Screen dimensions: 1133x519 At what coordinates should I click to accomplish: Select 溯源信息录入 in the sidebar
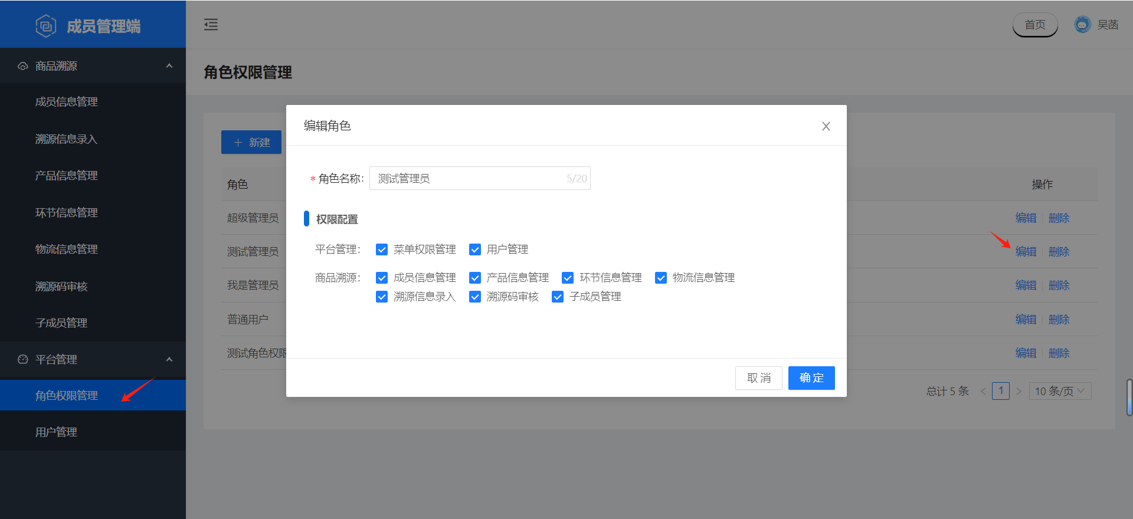coord(66,139)
